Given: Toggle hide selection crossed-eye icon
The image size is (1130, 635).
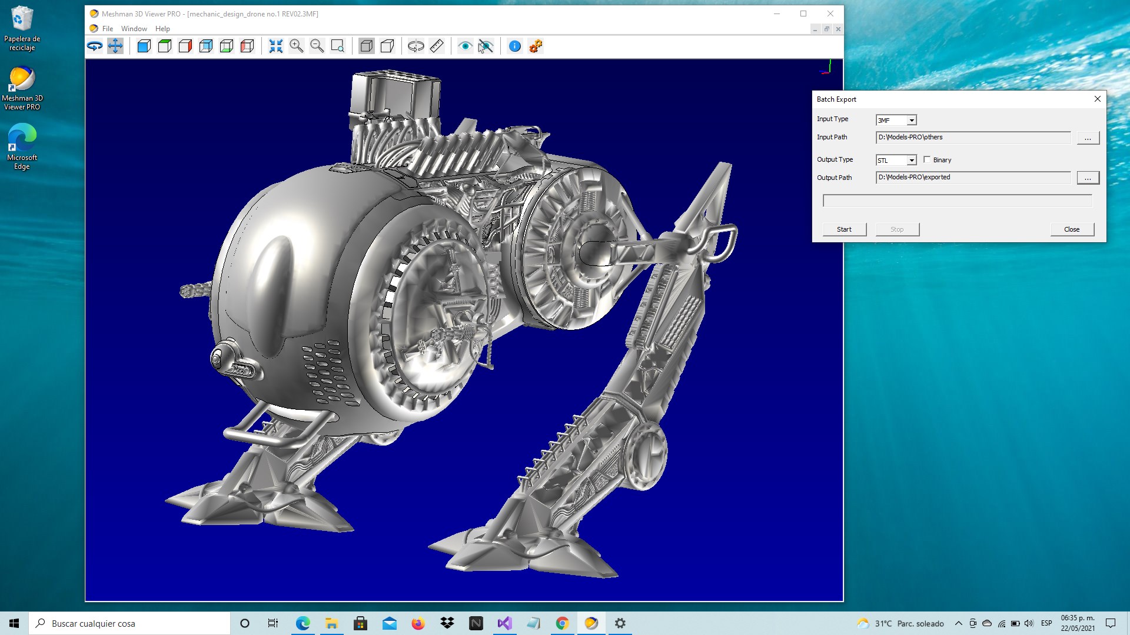Looking at the screenshot, I should tap(486, 46).
